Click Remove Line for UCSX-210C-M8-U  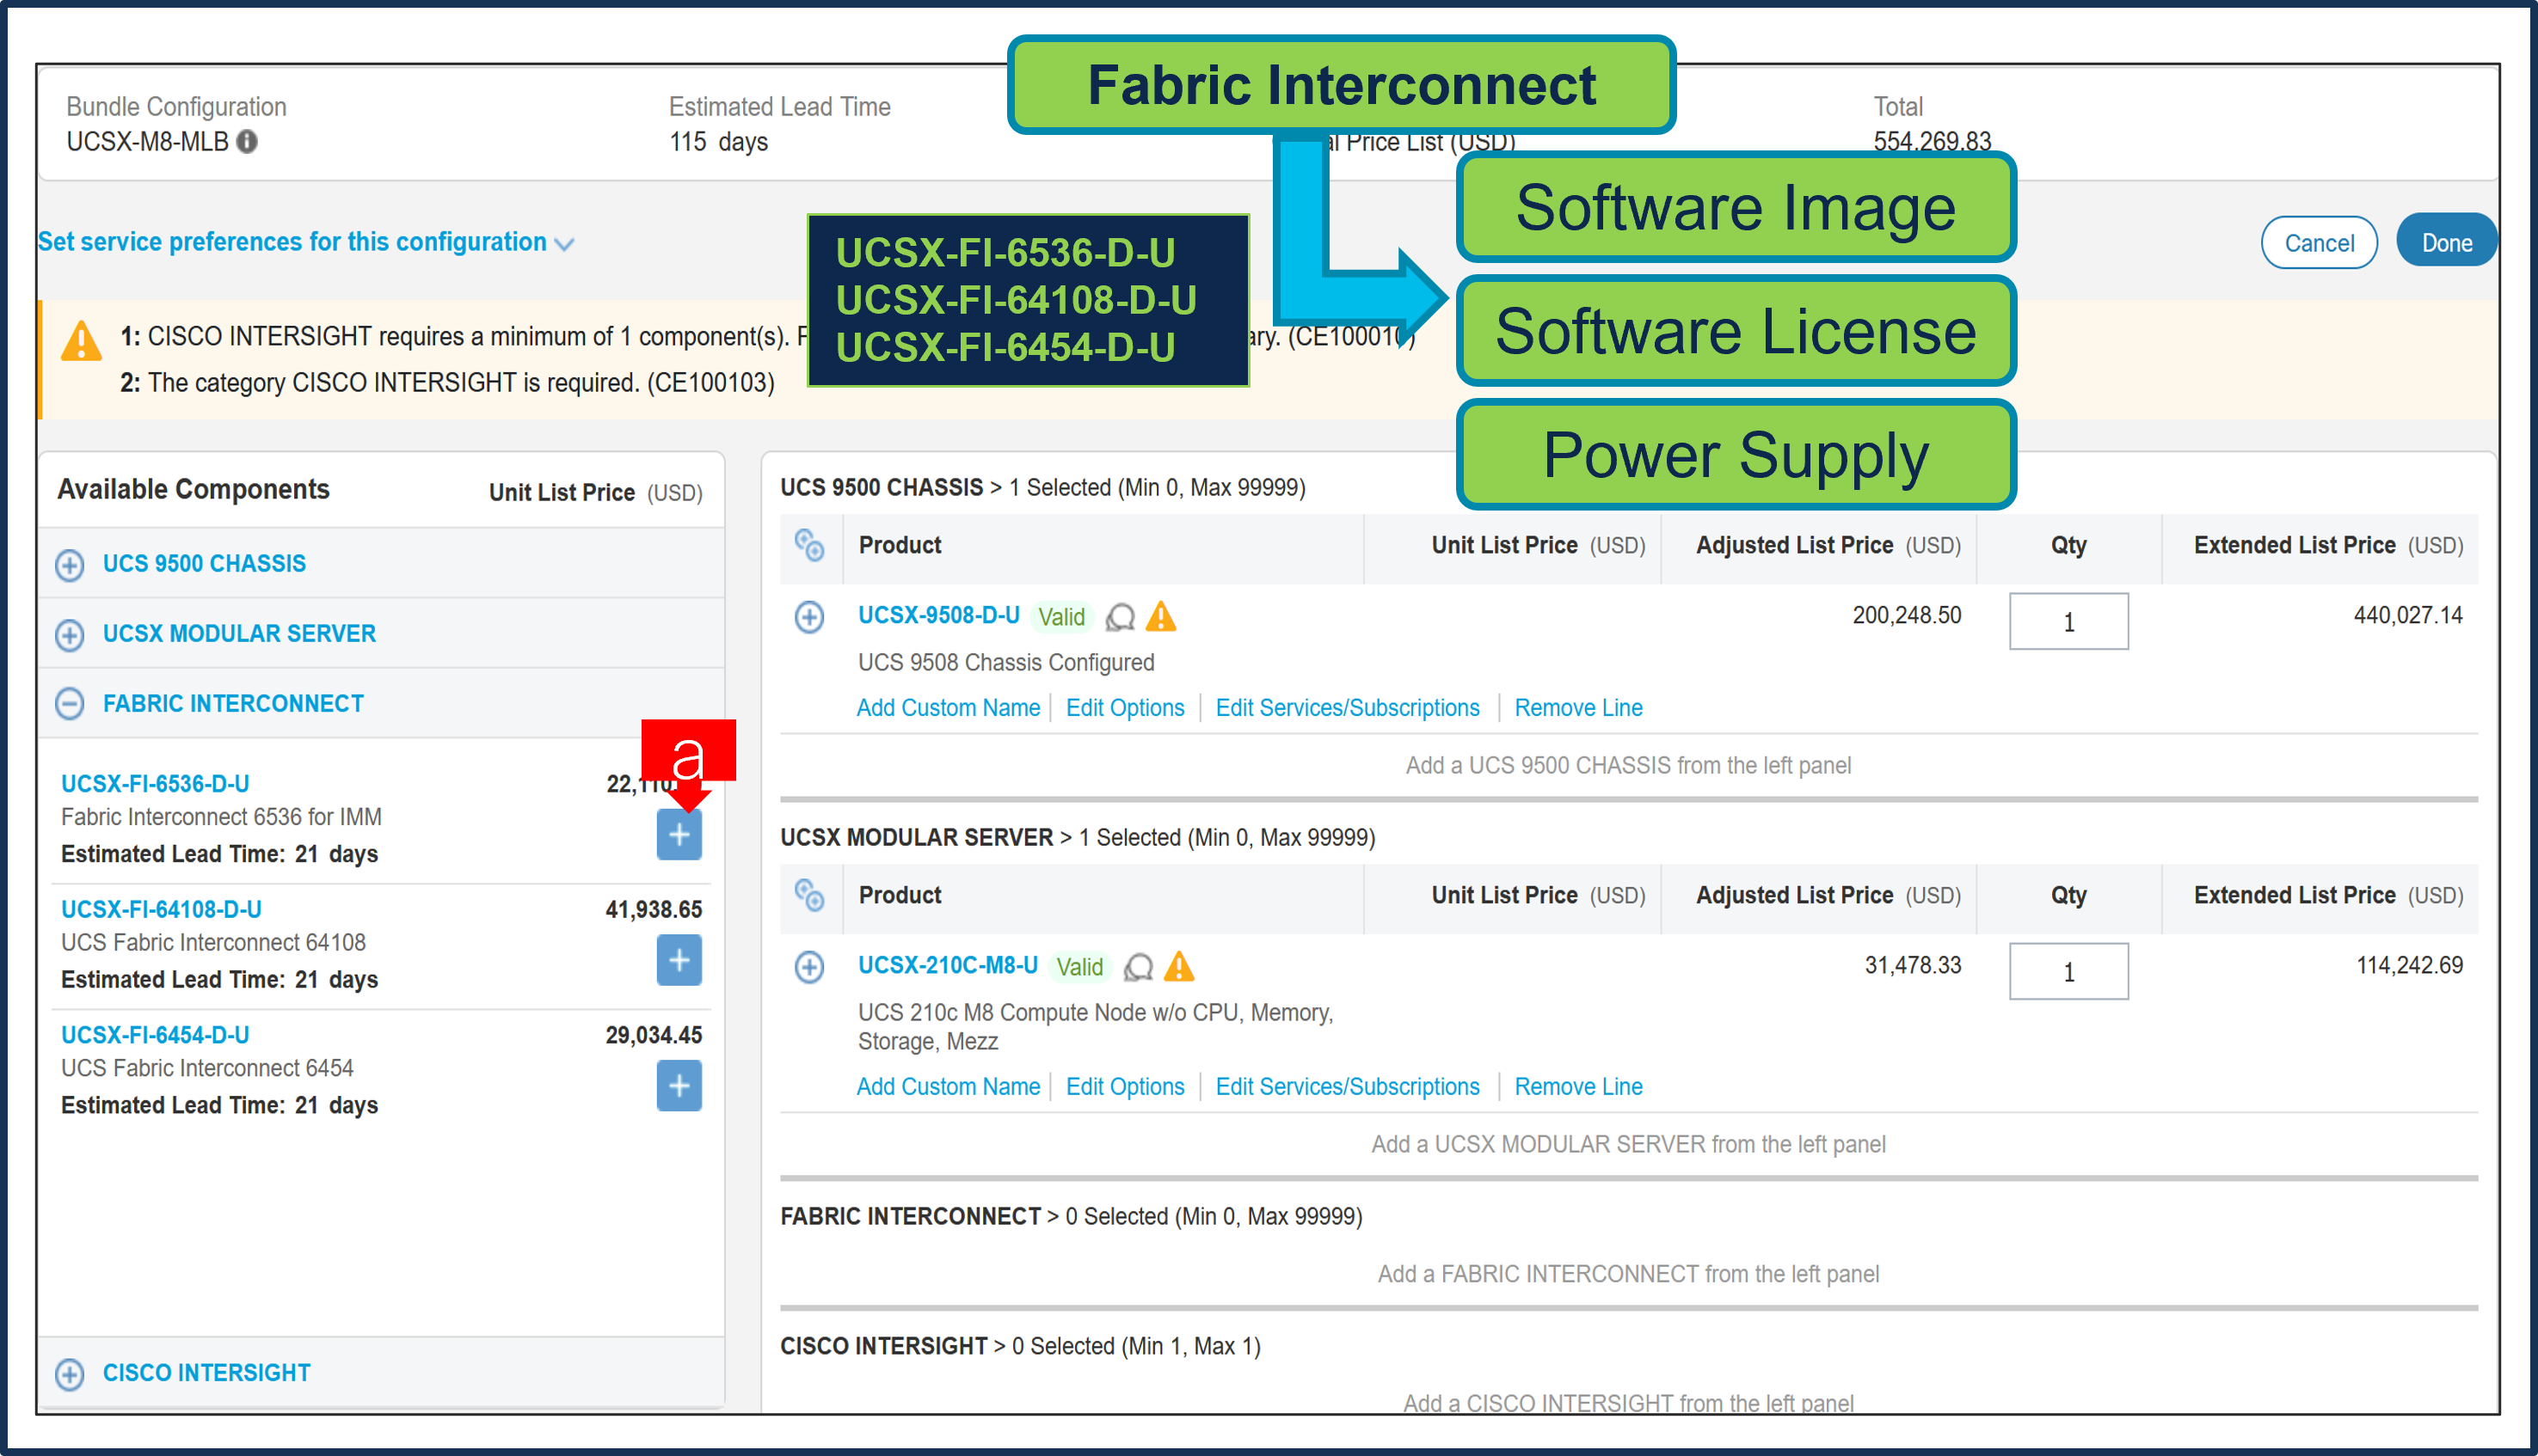[x=1577, y=1087]
